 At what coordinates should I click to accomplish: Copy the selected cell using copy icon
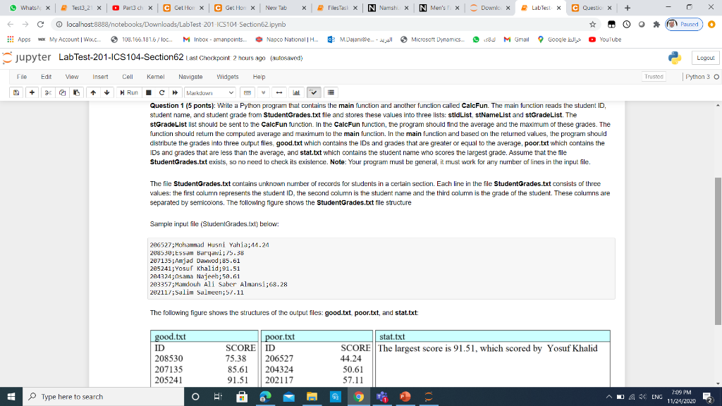coord(61,92)
